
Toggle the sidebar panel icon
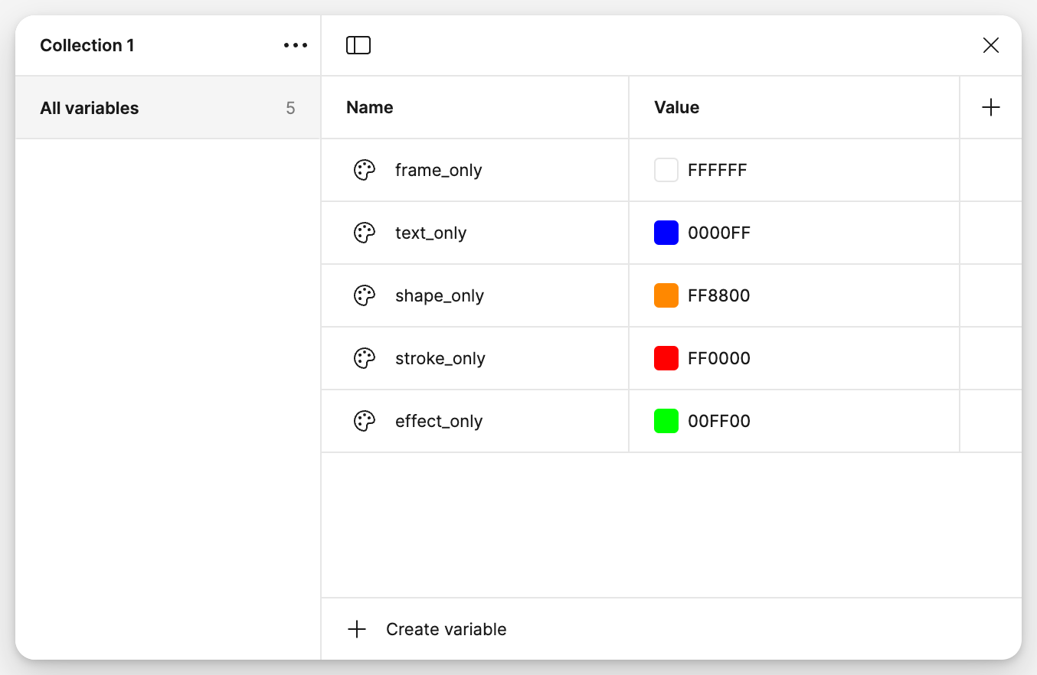pos(358,45)
